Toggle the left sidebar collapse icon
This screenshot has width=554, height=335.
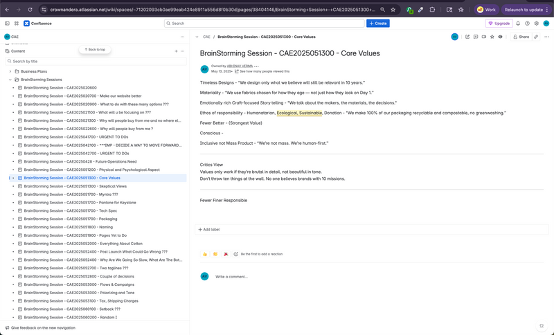[x=7, y=24]
